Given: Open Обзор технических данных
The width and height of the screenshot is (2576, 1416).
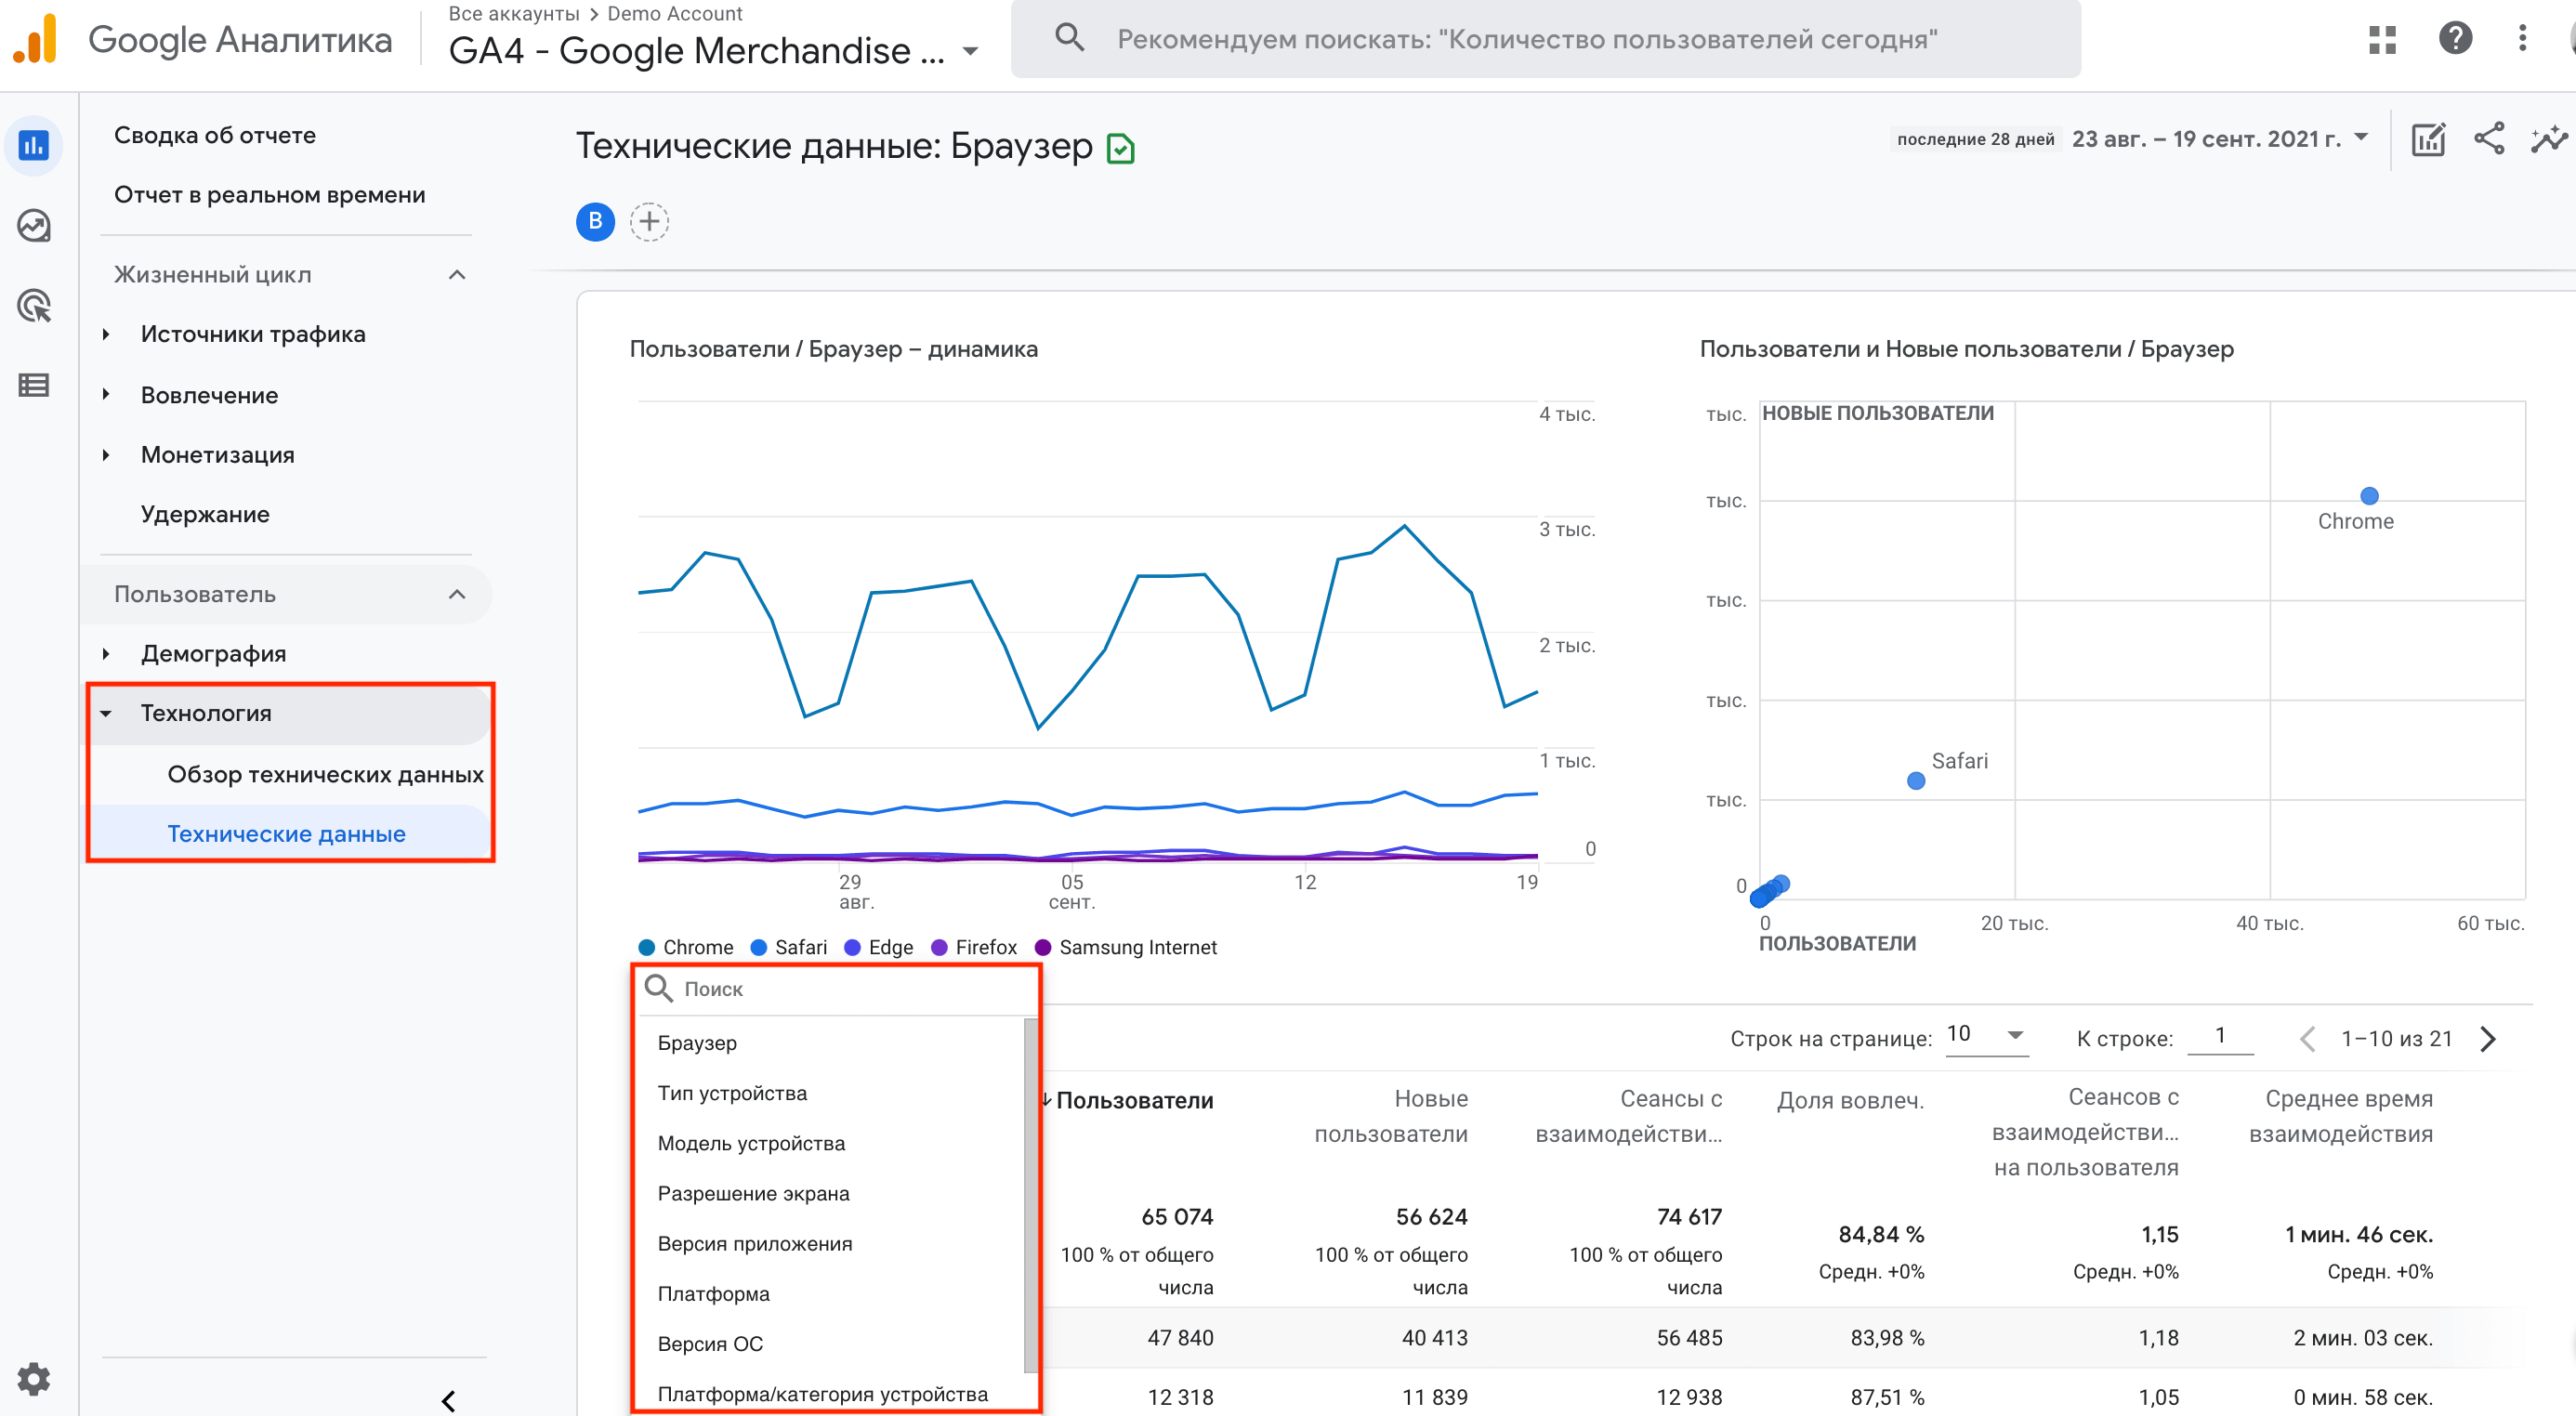Looking at the screenshot, I should [x=325, y=774].
